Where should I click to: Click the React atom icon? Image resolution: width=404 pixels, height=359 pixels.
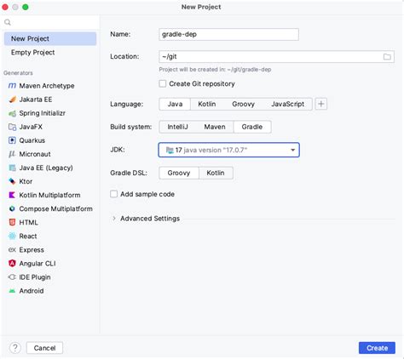[x=12, y=236]
